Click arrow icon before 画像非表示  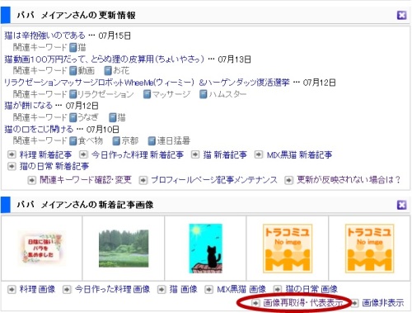tap(354, 303)
